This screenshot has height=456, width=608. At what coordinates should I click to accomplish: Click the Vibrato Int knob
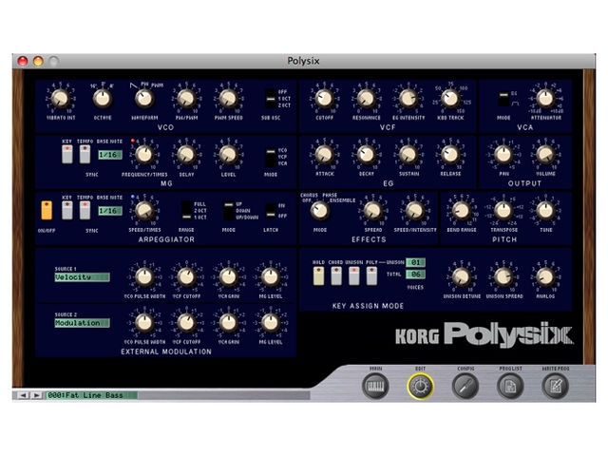coord(61,99)
